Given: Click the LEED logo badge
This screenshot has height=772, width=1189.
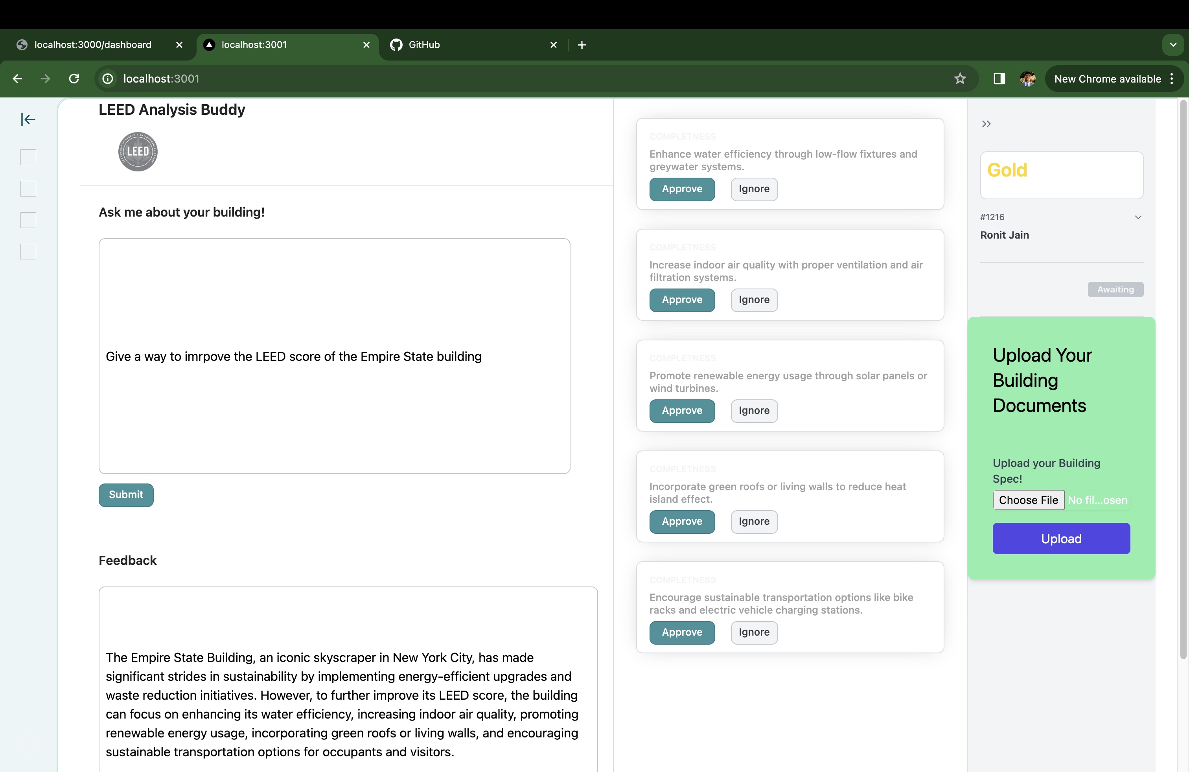Looking at the screenshot, I should point(138,151).
